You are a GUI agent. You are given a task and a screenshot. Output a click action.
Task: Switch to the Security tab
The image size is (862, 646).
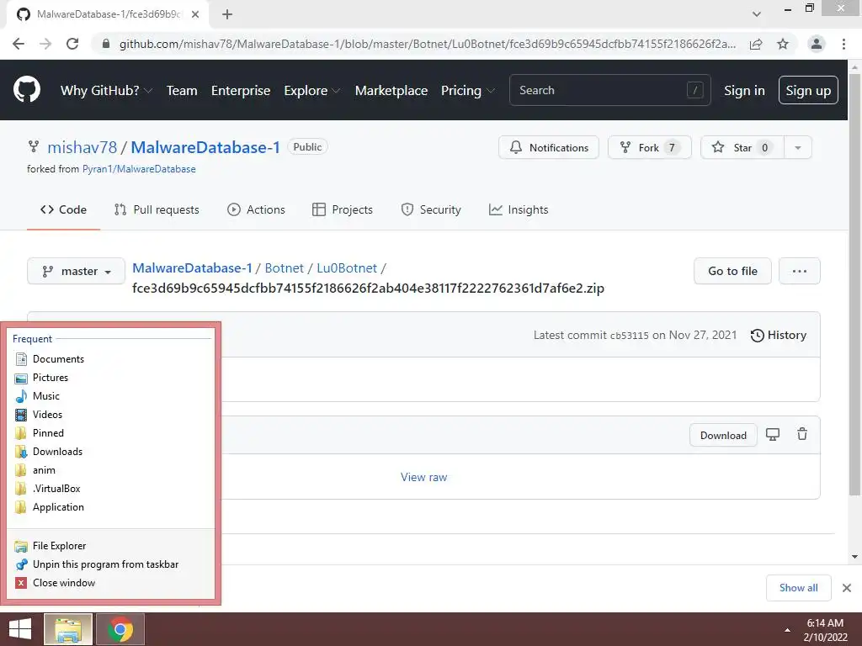[431, 209]
